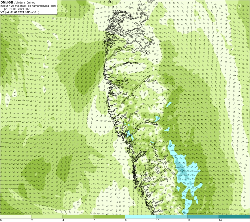250x222 pixels.
Task: Click the 2–4 m/s light green legend segment
Action: click(x=47, y=216)
